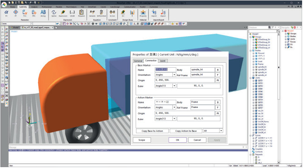Switch to the Joint tab in Properties dialog
This screenshot has height=168, width=303.
click(162, 61)
